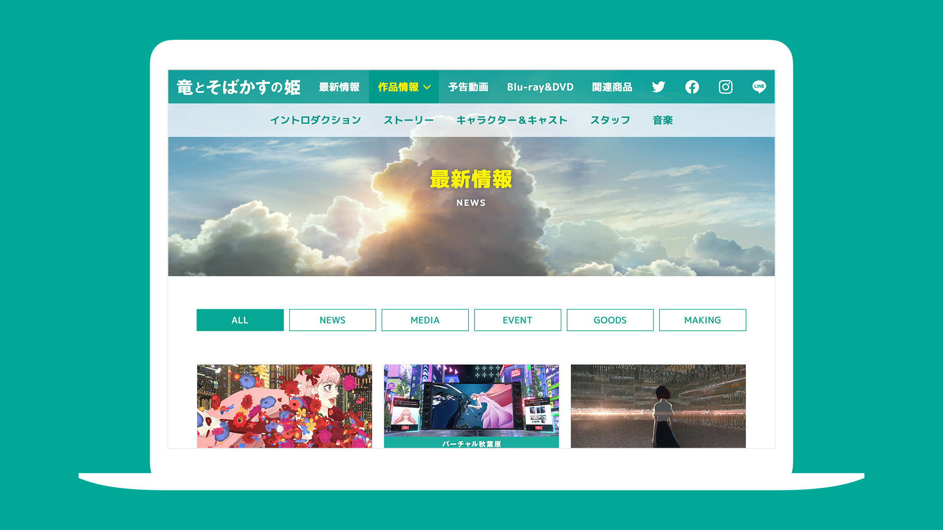The image size is (943, 530).
Task: Open the thumbnail of girl facing the crowd
Action: click(x=658, y=406)
